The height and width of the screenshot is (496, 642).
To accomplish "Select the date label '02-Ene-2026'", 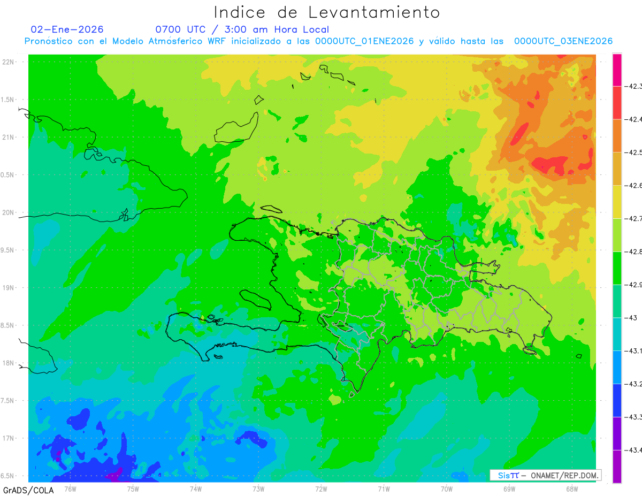I will (x=67, y=29).
